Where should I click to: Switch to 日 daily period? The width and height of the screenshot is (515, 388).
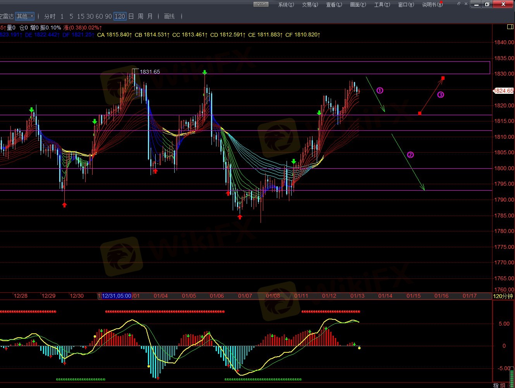(x=131, y=16)
